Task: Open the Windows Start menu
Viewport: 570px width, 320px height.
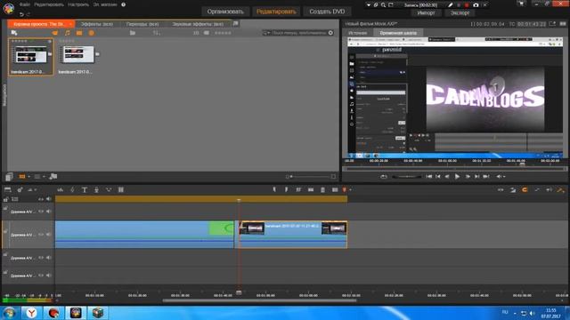Action: (9, 312)
